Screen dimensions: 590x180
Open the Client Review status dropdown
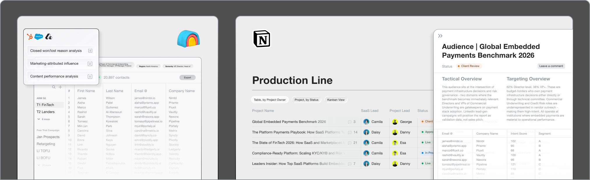[x=469, y=66]
